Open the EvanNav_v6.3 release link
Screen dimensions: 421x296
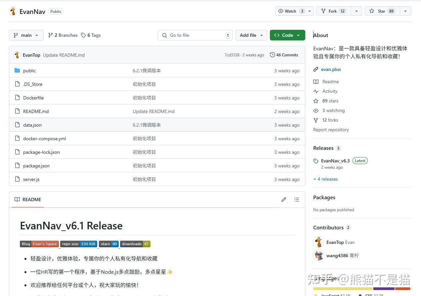coord(335,161)
